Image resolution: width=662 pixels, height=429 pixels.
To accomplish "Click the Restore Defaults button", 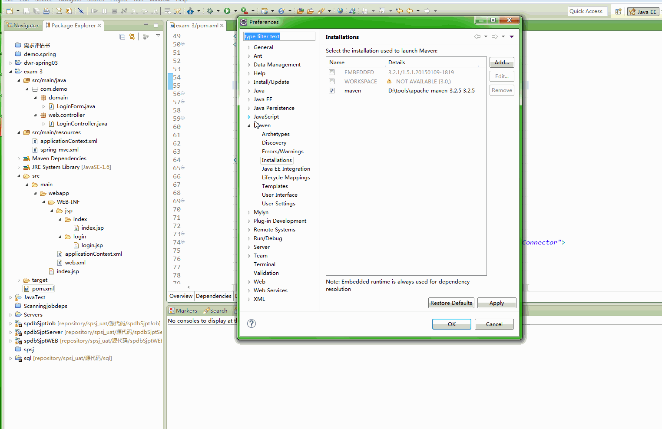I will [x=451, y=303].
